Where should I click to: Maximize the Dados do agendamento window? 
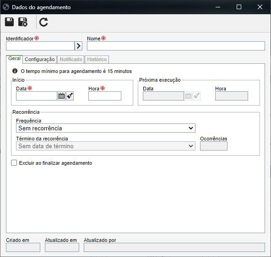click(239, 7)
